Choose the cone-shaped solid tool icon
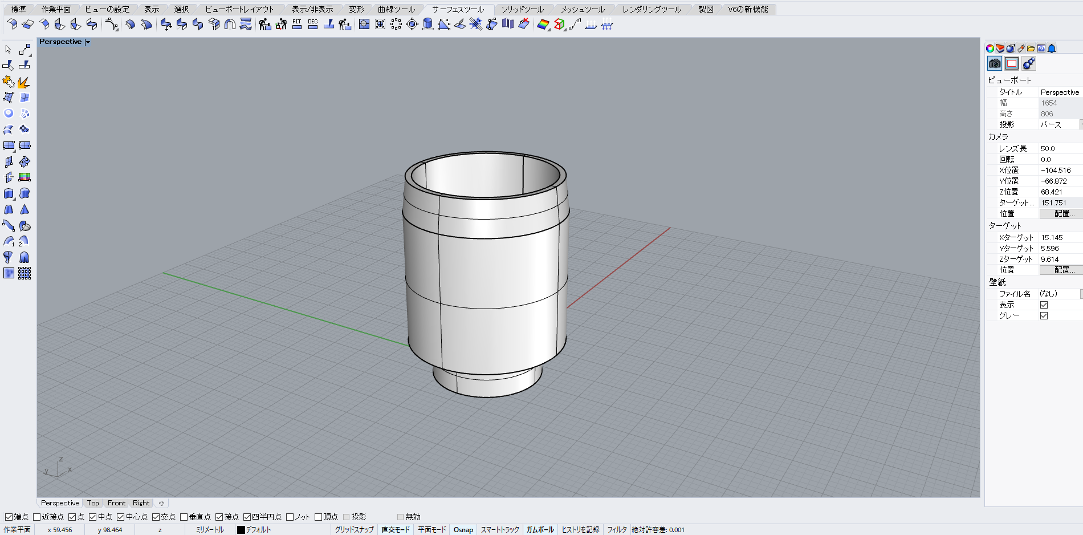1083x535 pixels. [x=25, y=209]
